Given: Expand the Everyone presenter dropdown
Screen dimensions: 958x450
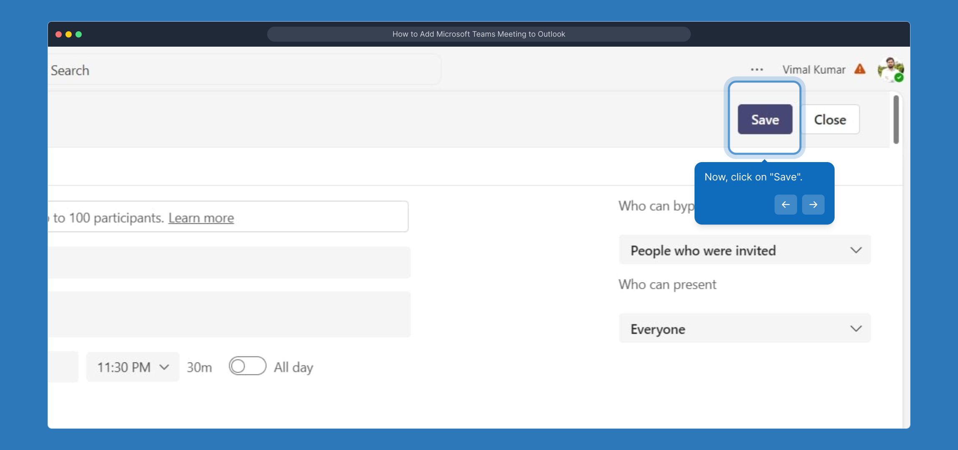Looking at the screenshot, I should (745, 329).
